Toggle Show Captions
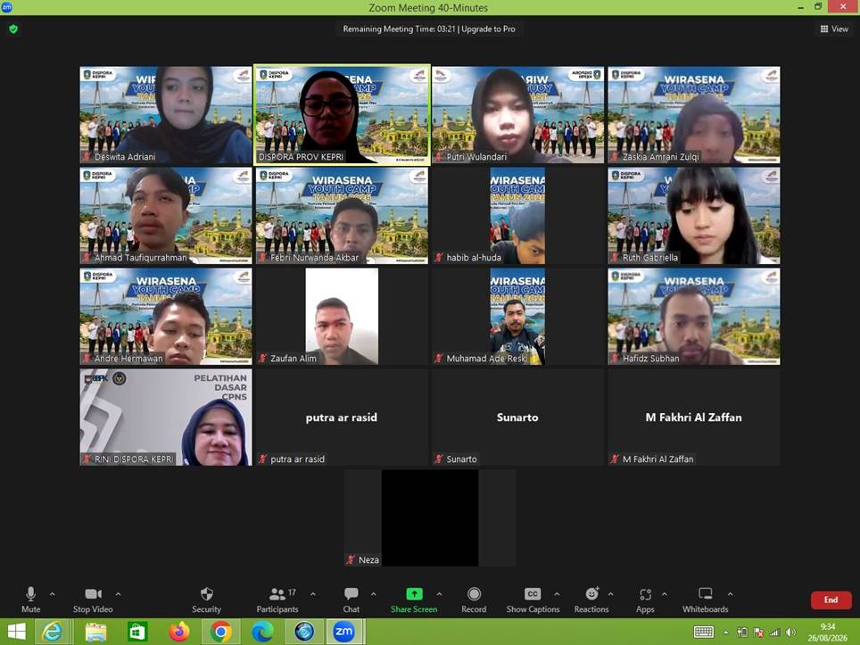 click(533, 600)
